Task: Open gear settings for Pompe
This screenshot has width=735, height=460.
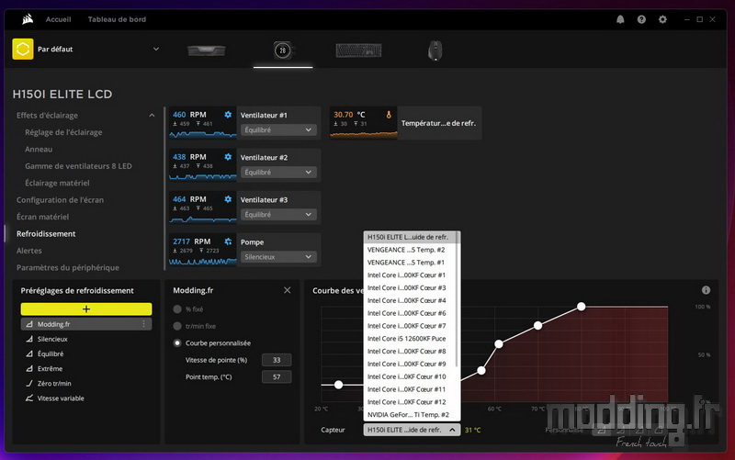Action: point(228,241)
